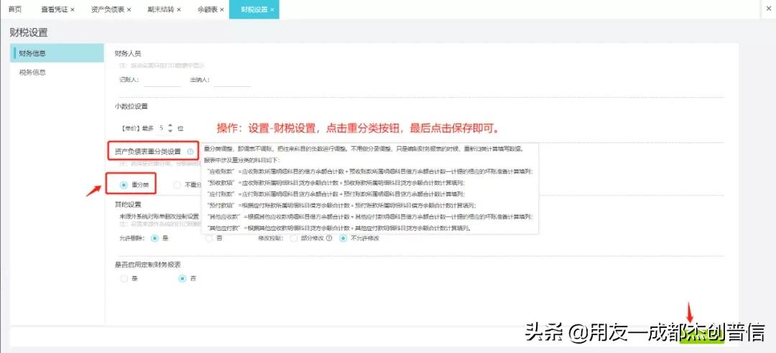The height and width of the screenshot is (353, 776).
Task: Click the 其他设置 section heading
Action: [128, 204]
